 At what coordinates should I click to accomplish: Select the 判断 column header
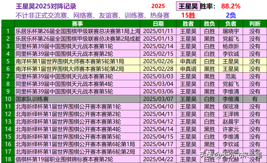255,24
